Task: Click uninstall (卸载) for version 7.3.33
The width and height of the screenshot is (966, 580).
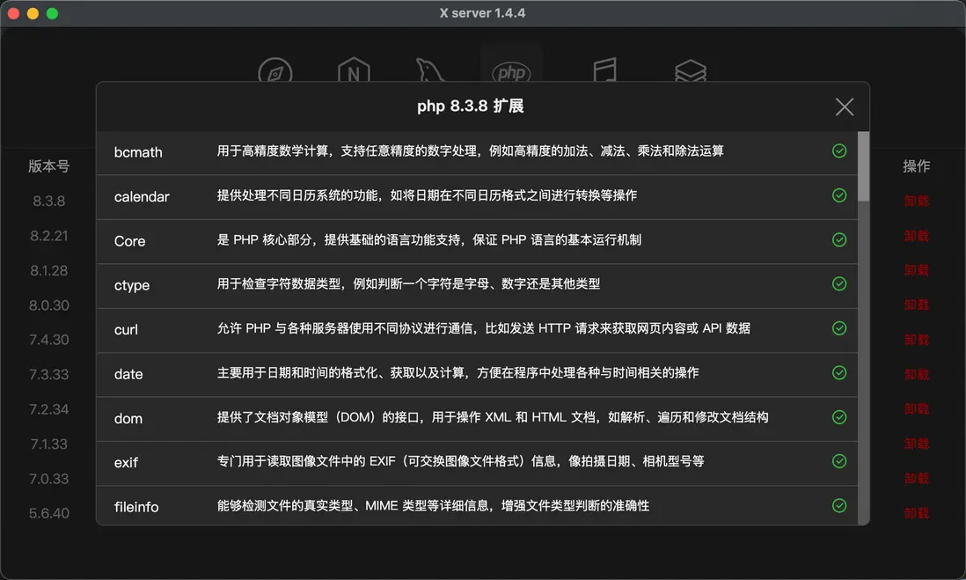Action: click(916, 374)
